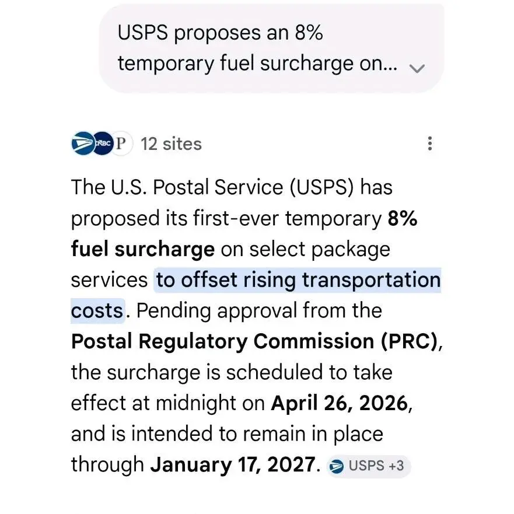514x514 pixels.
Task: Click bold Postal Regulatory Commission (PRC) text
Action: click(254, 341)
